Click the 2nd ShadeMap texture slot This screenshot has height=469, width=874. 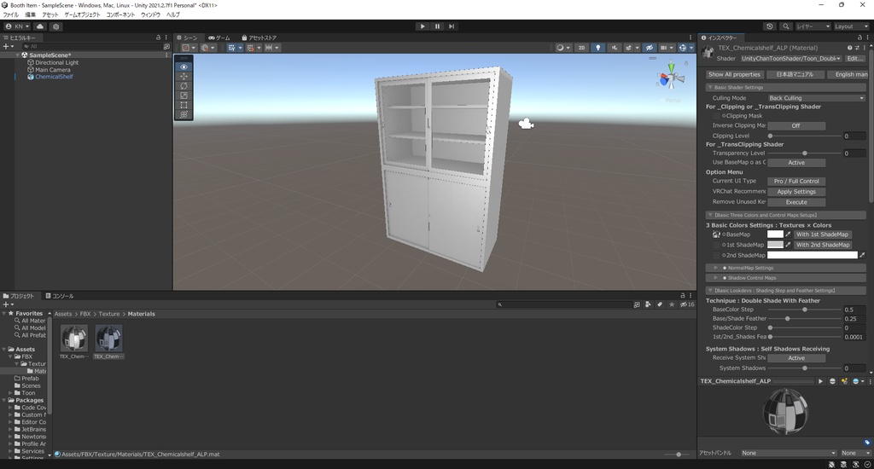[716, 255]
